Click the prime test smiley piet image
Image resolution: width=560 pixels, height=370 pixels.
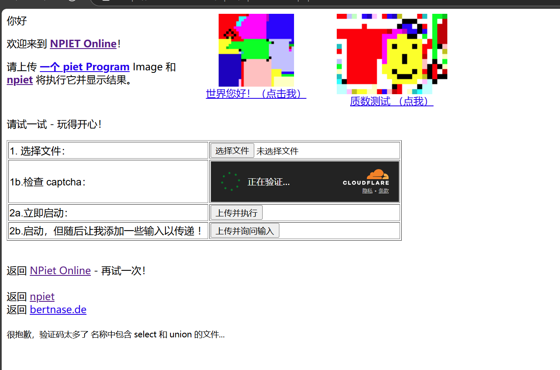coord(392,54)
